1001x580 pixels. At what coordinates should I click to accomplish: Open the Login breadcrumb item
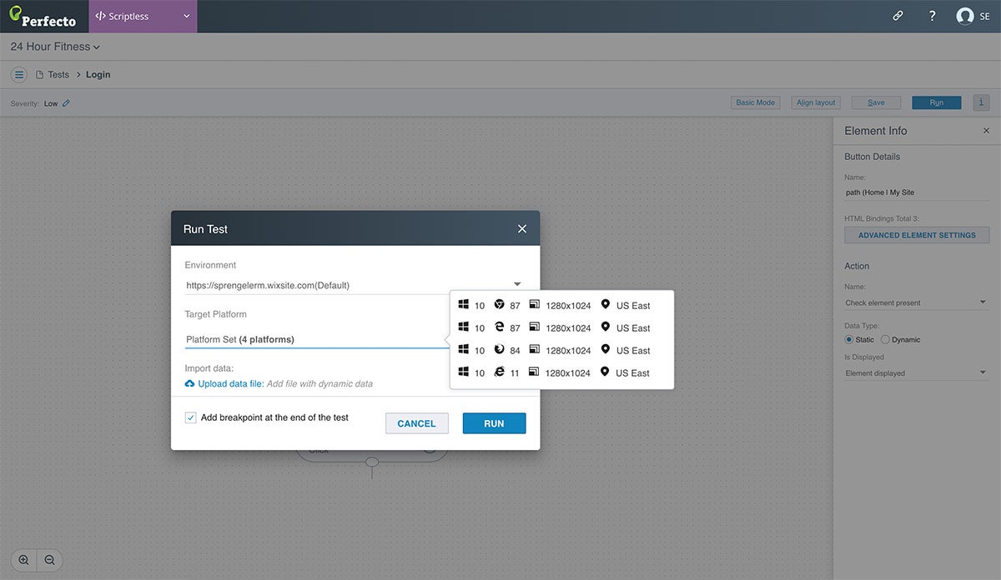tap(98, 74)
